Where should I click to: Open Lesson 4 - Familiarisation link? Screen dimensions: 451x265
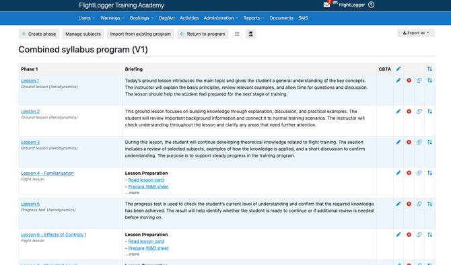click(x=48, y=174)
